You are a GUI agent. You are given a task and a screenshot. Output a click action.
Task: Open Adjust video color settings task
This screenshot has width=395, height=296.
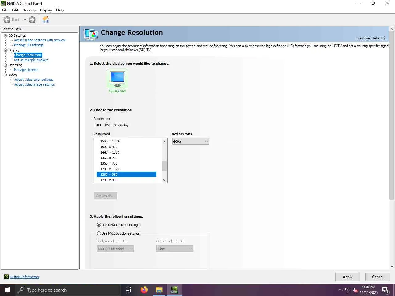[x=34, y=80]
